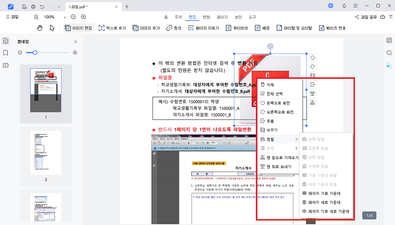Open the 워터마크 tool
Image resolution: width=395 pixels, height=225 pixels.
point(237,28)
